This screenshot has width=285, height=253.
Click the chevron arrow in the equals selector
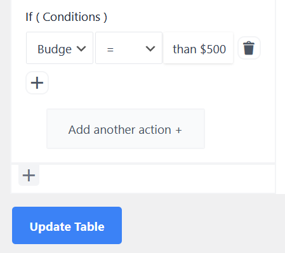pos(150,49)
